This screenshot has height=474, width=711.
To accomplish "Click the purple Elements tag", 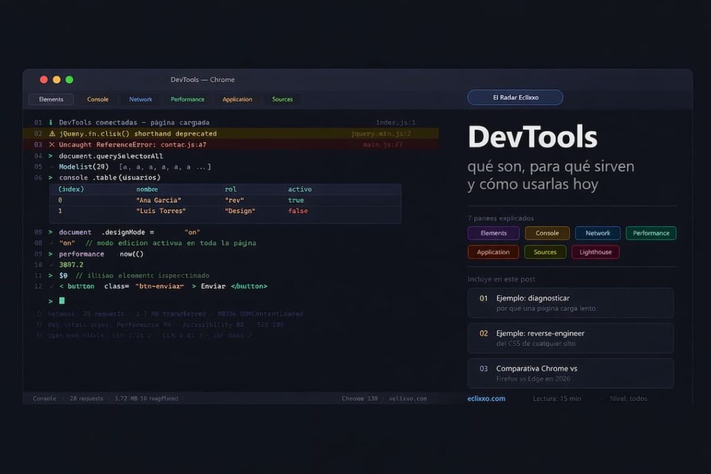I will click(x=493, y=233).
